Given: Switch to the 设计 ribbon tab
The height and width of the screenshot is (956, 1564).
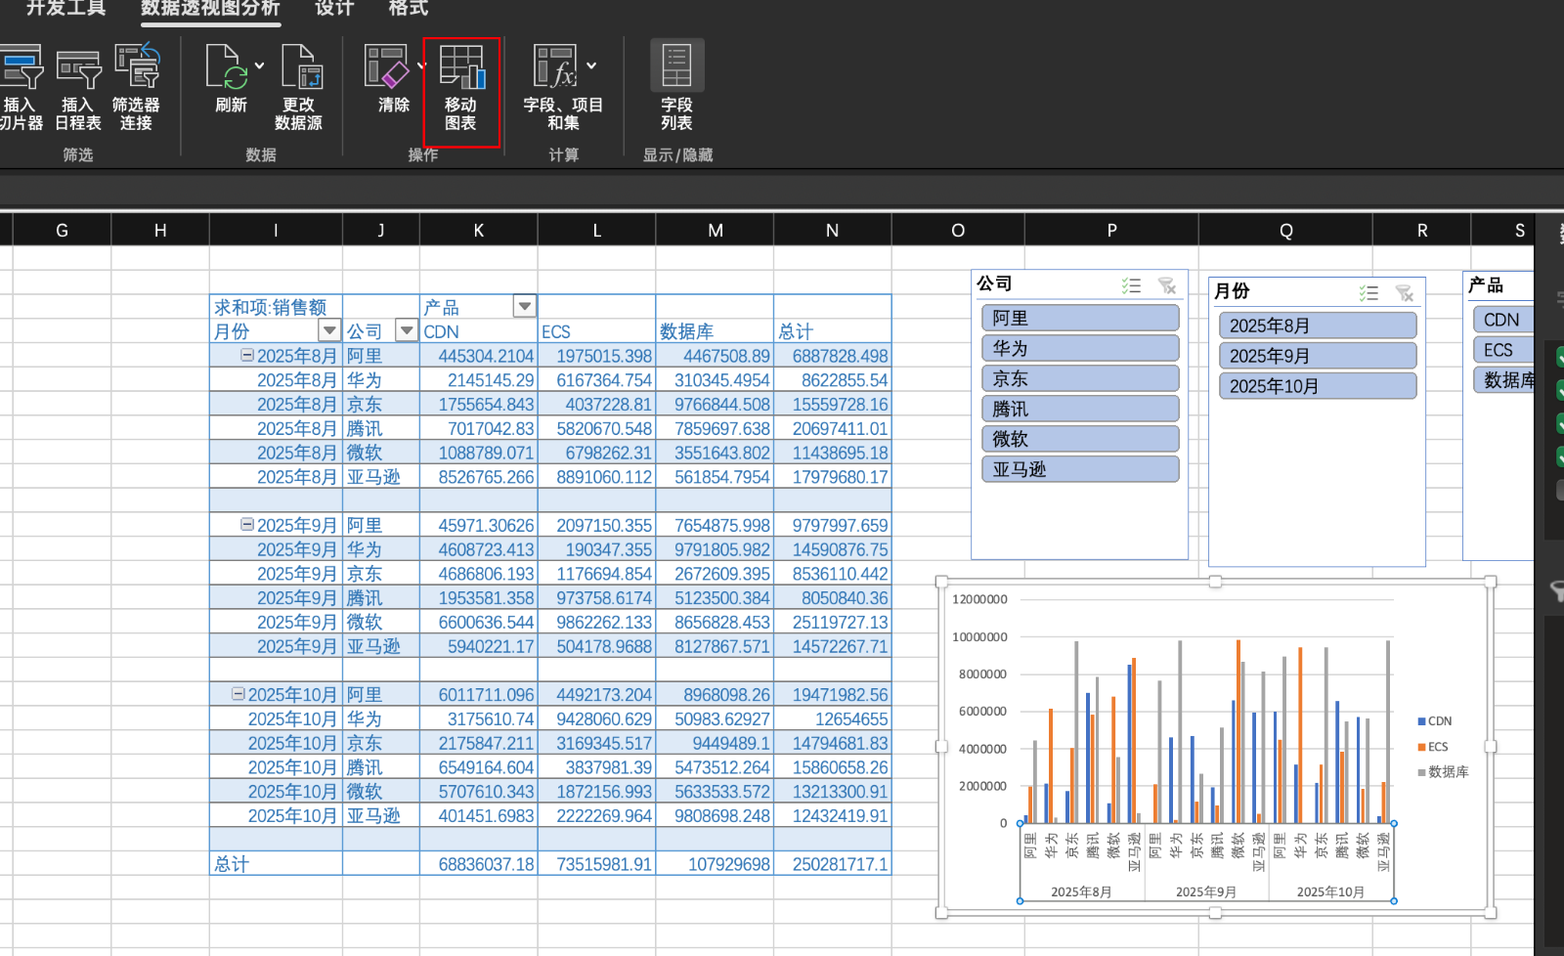Looking at the screenshot, I should (334, 9).
